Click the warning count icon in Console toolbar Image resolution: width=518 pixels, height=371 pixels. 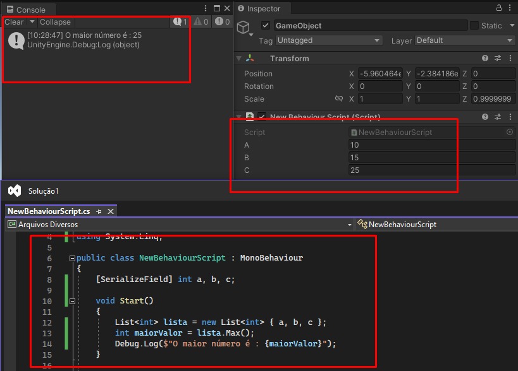coord(199,22)
